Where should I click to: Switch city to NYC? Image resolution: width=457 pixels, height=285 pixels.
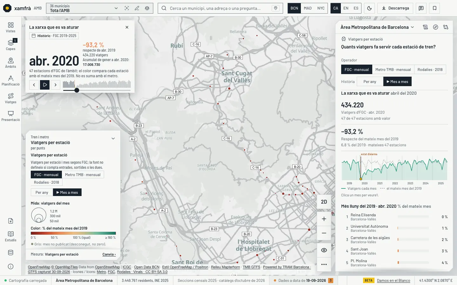321,8
